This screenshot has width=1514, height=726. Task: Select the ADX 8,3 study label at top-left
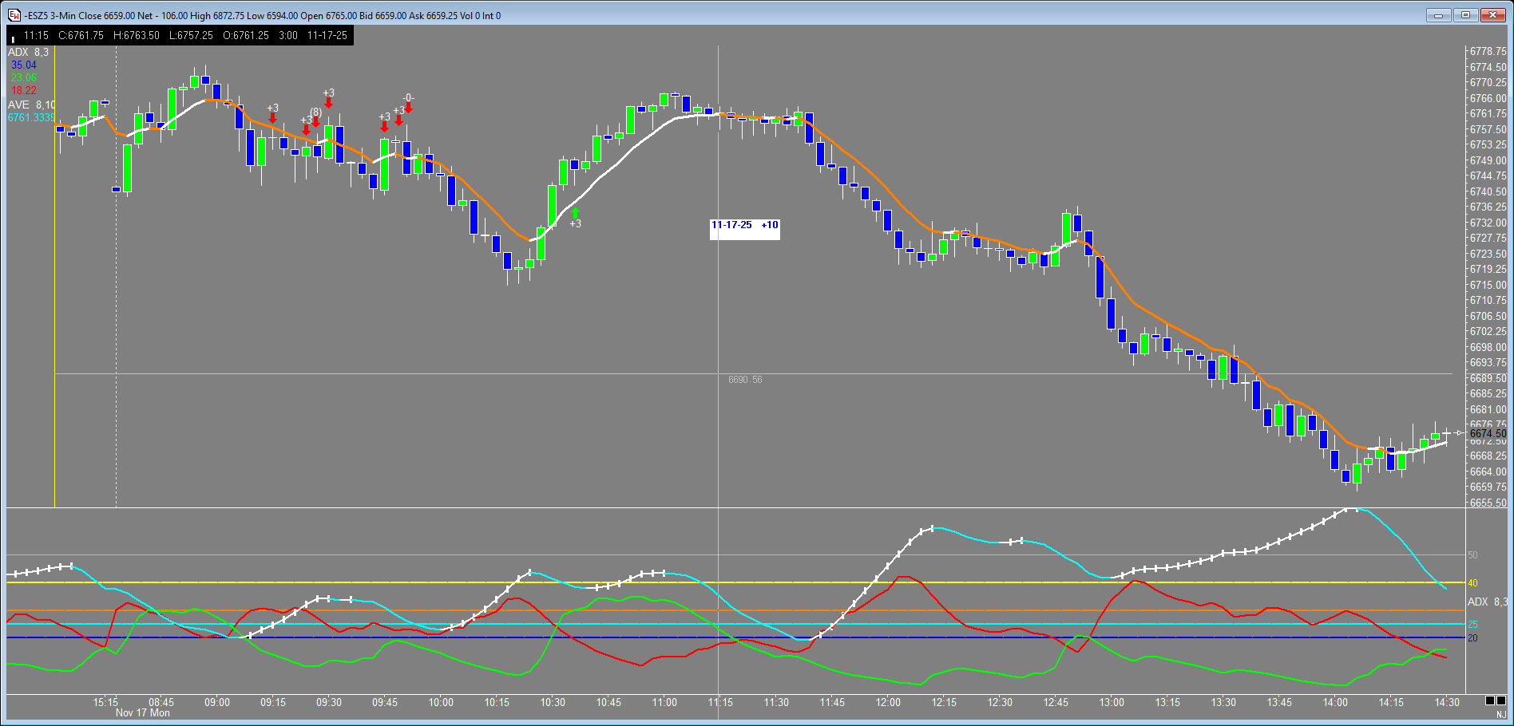pos(28,52)
